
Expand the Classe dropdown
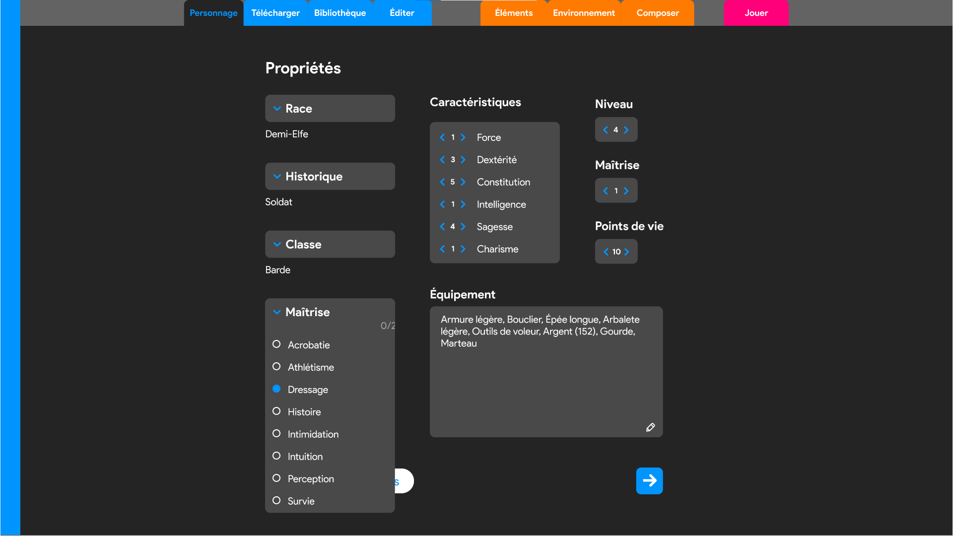pos(330,245)
